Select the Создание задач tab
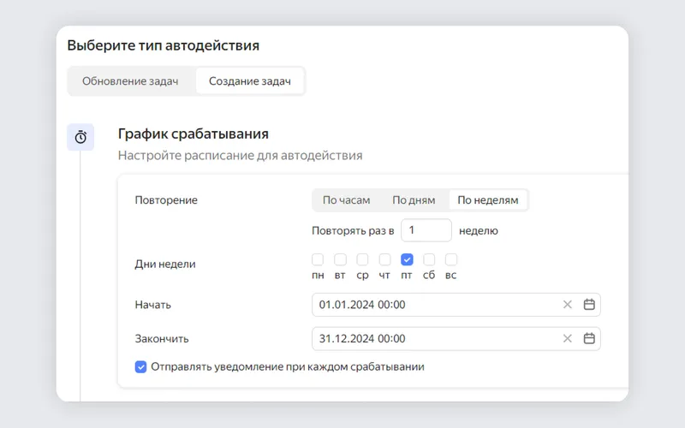 (x=250, y=81)
